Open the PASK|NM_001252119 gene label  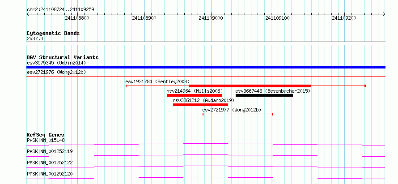(x=50, y=151)
